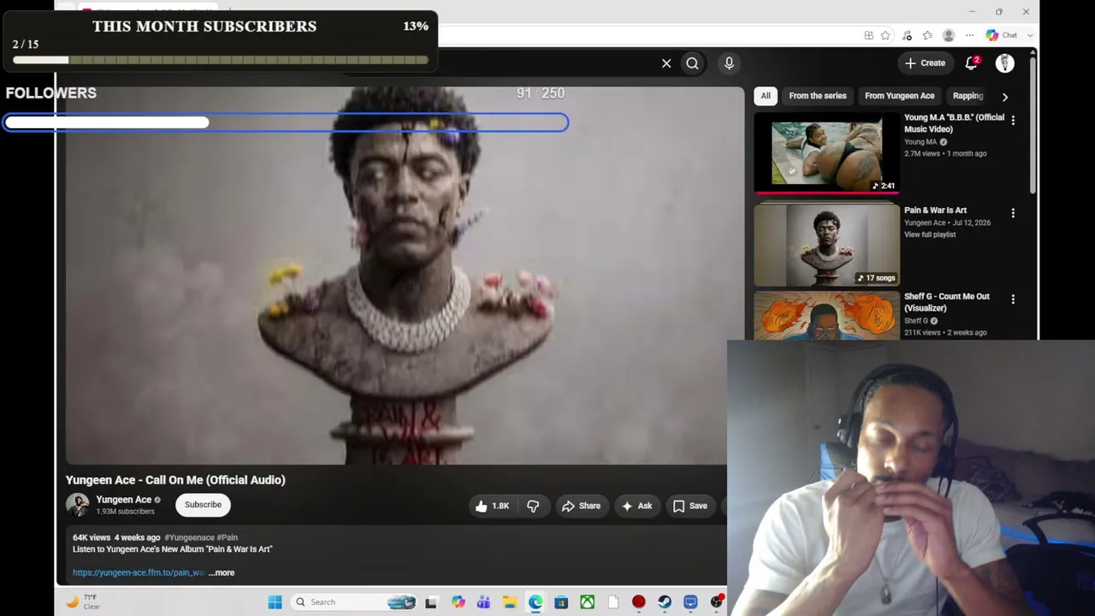
Task: Open options for Sheff G Count Me Out
Action: coord(1013,299)
